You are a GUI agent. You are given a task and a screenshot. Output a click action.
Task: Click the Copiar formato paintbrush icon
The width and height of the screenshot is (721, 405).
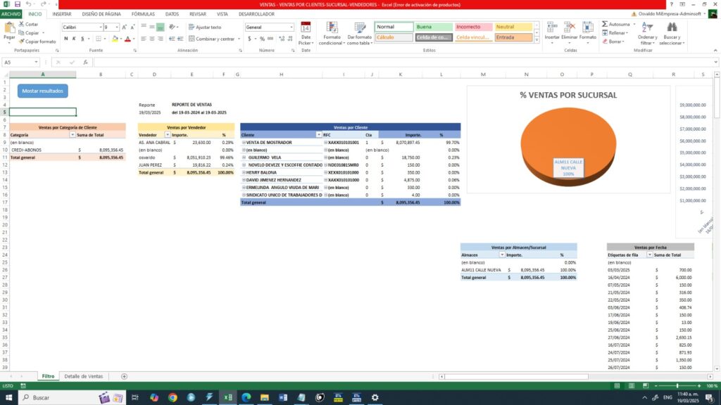tap(21, 41)
